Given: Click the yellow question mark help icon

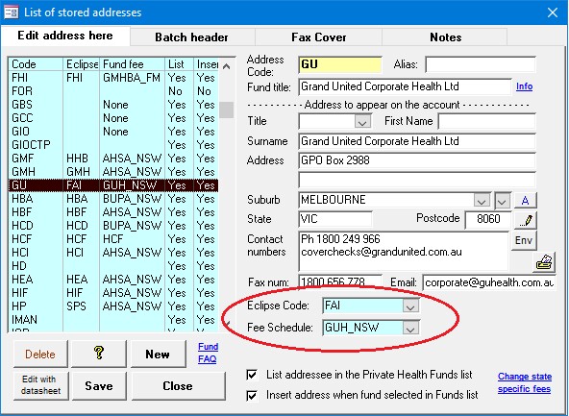Looking at the screenshot, I should coord(99,353).
